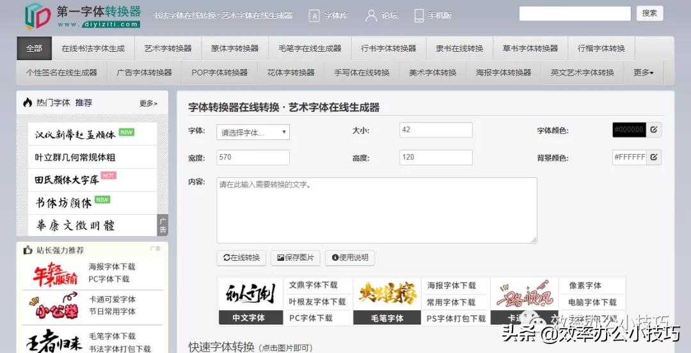This screenshot has width=691, height=353.
Task: Open the 常用字体下载 link
Action: click(451, 302)
